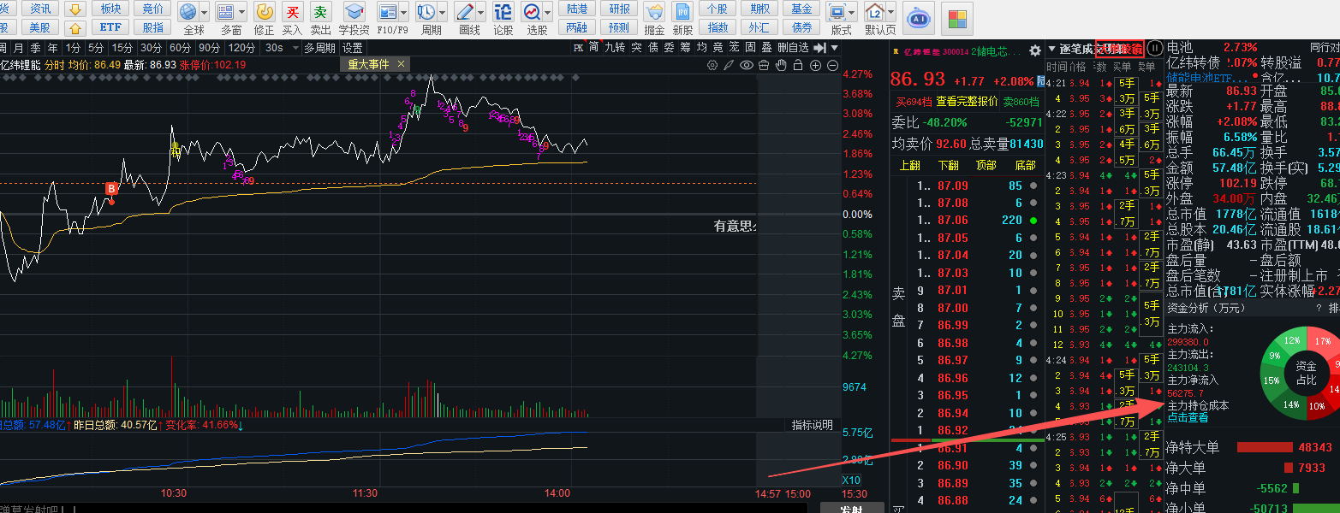The height and width of the screenshot is (513, 1340).
Task: Expand the 全球 dropdown arrow
Action: pyautogui.click(x=204, y=12)
